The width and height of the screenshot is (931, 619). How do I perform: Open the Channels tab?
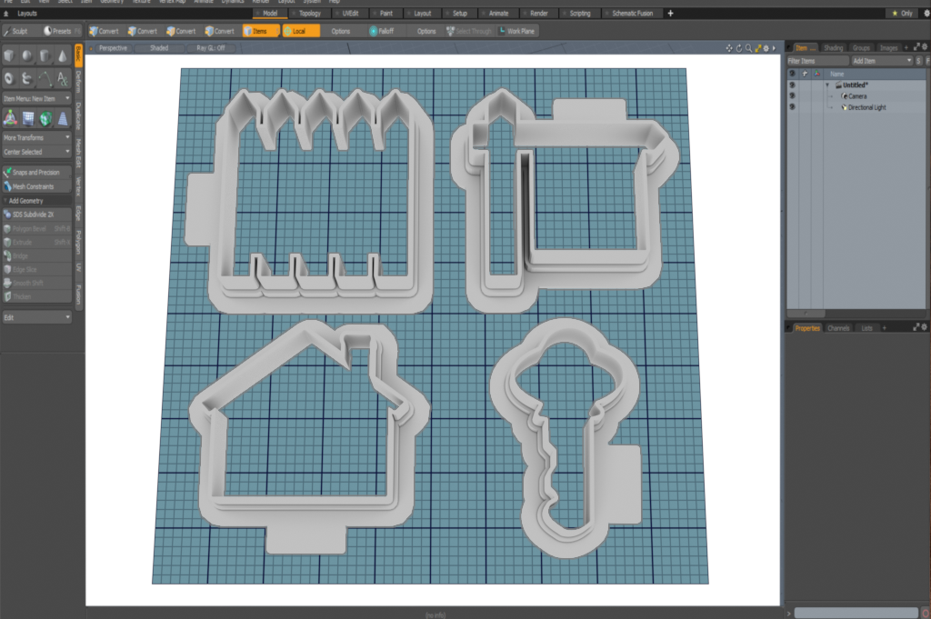click(x=838, y=327)
